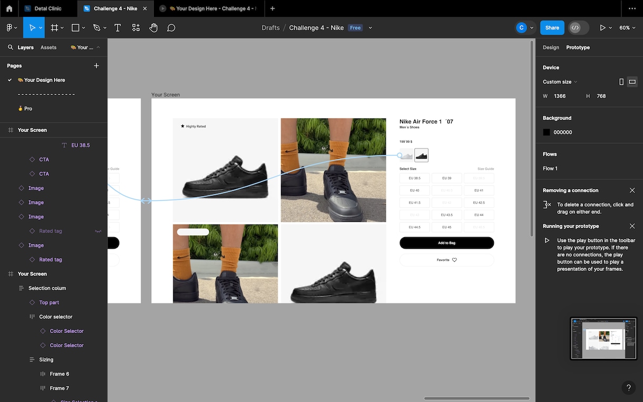643x402 pixels.
Task: Switch to the Prototype tab
Action: pyautogui.click(x=578, y=47)
